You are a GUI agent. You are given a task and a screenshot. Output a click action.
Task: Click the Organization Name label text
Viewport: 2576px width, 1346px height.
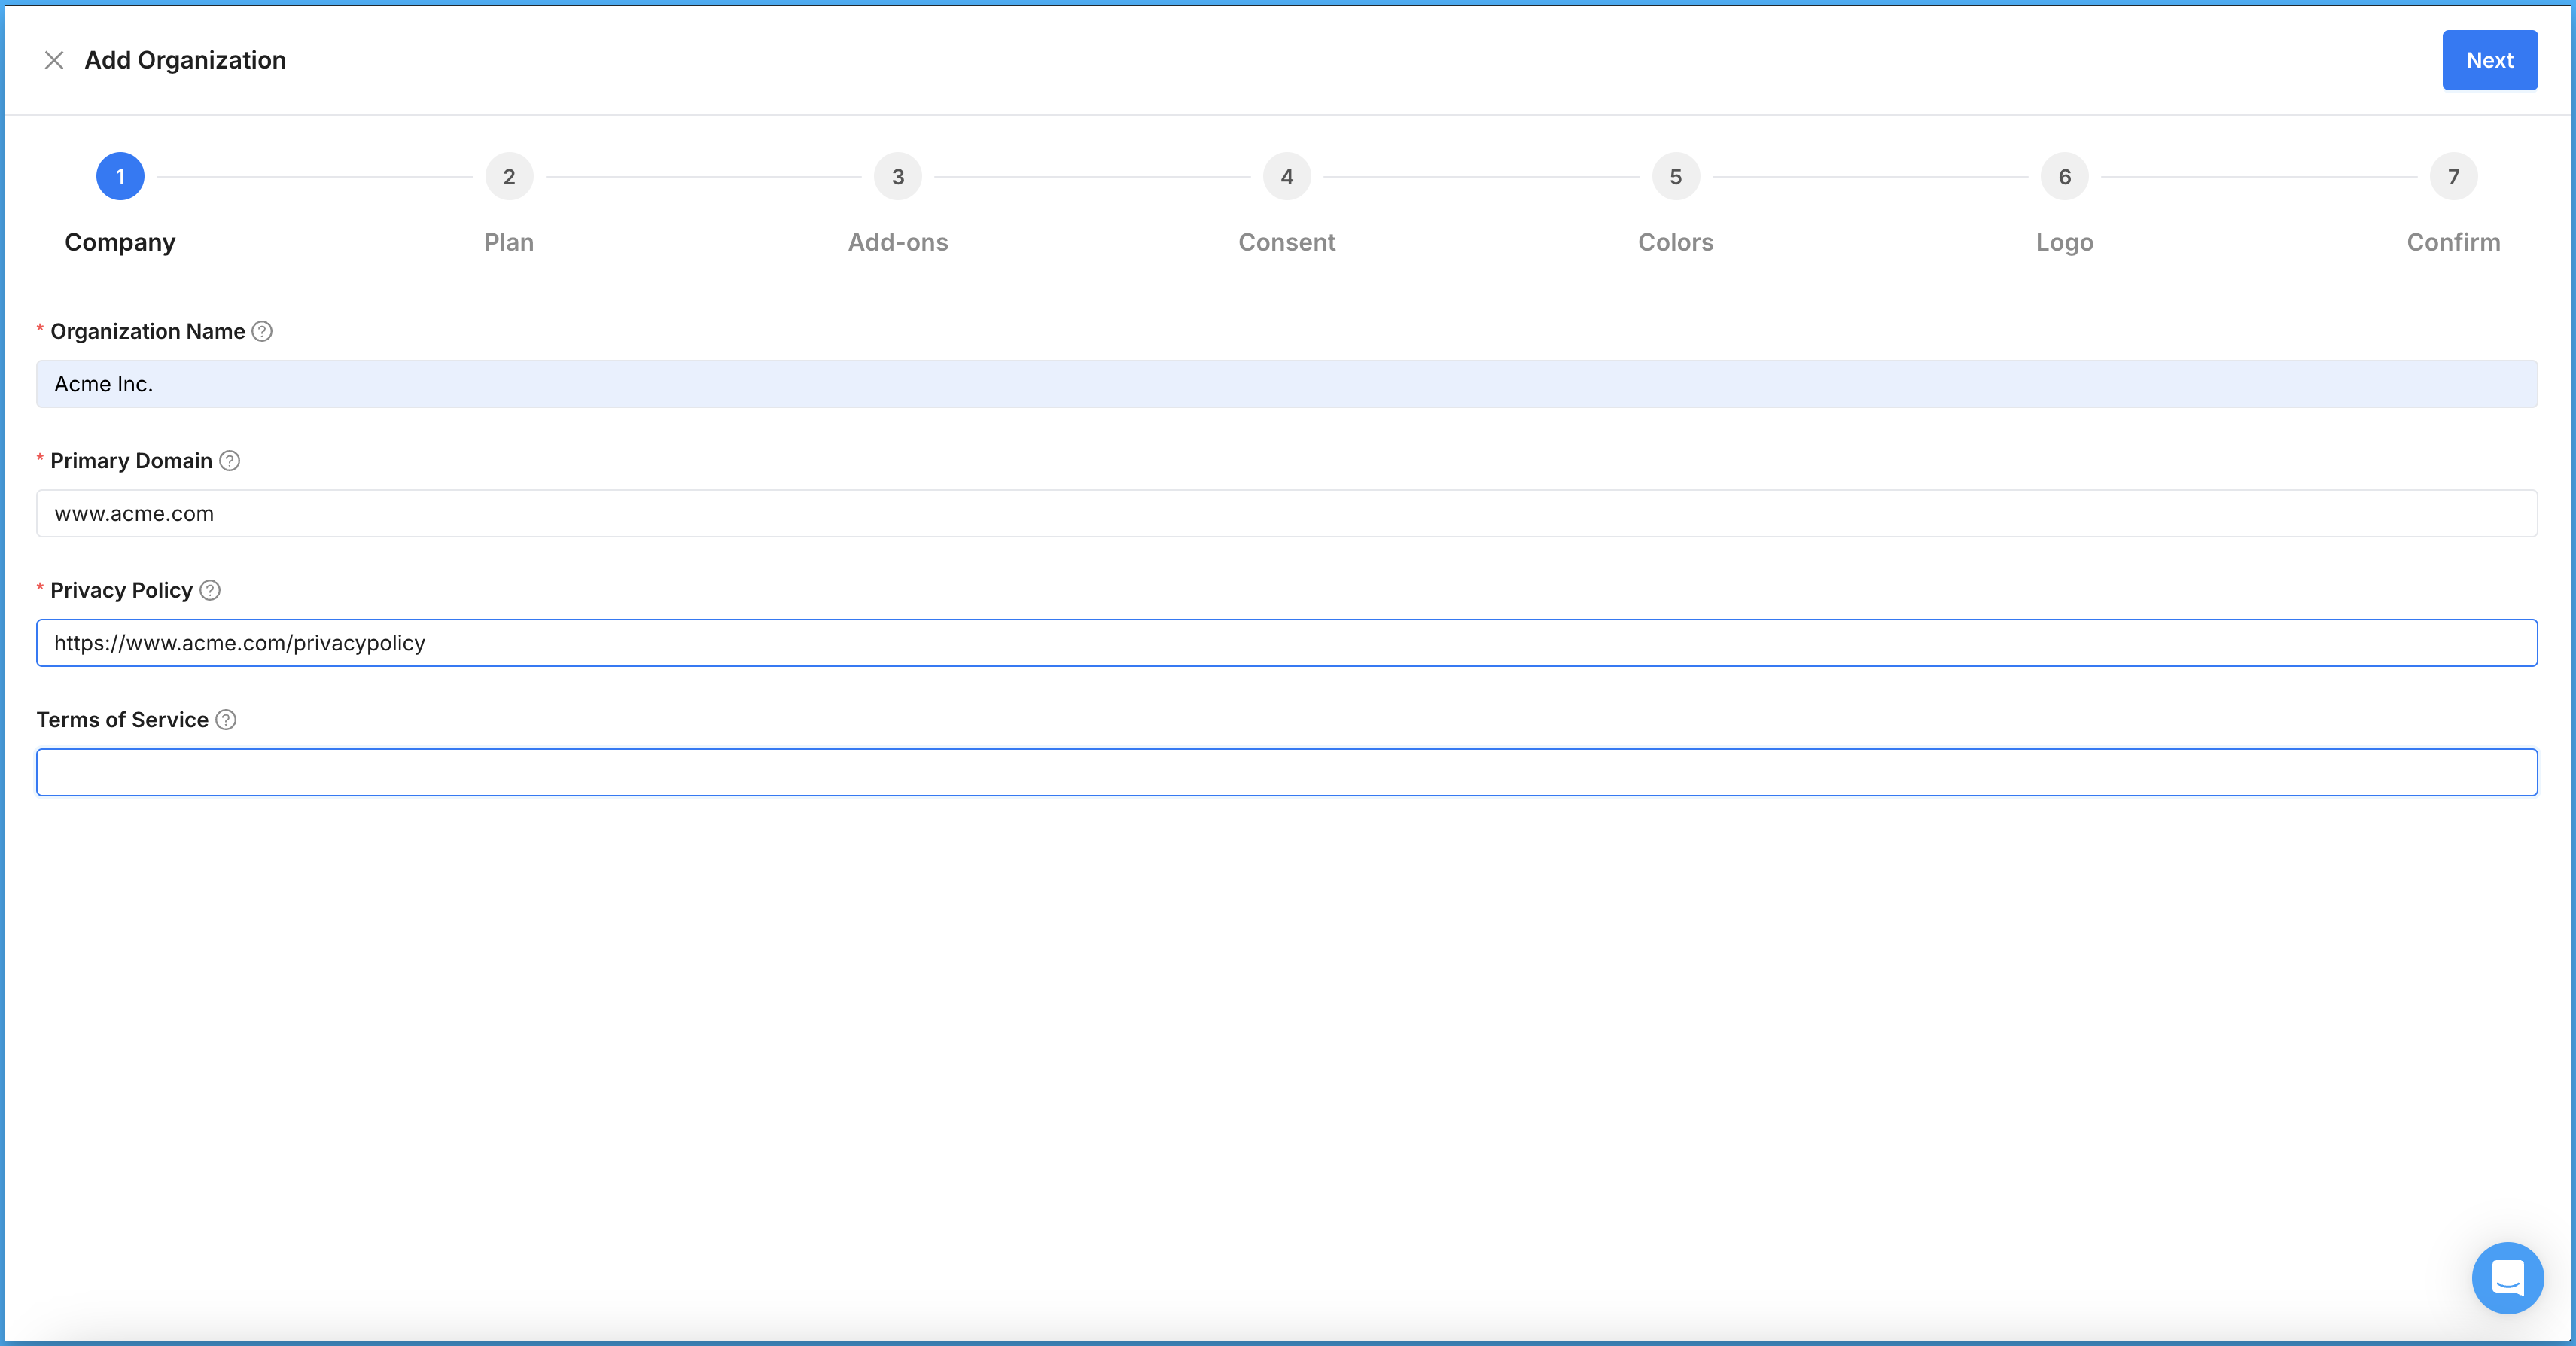pyautogui.click(x=148, y=331)
